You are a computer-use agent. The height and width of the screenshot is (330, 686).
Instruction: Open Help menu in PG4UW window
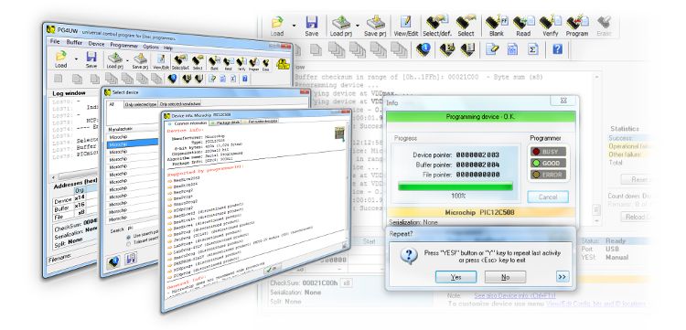pos(168,48)
